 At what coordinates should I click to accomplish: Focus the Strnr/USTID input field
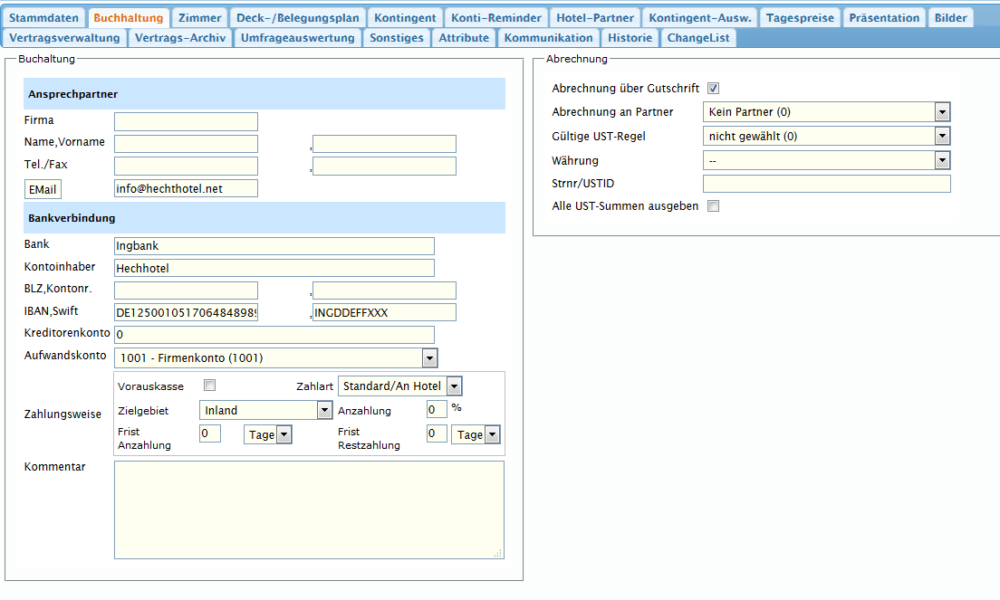[826, 184]
